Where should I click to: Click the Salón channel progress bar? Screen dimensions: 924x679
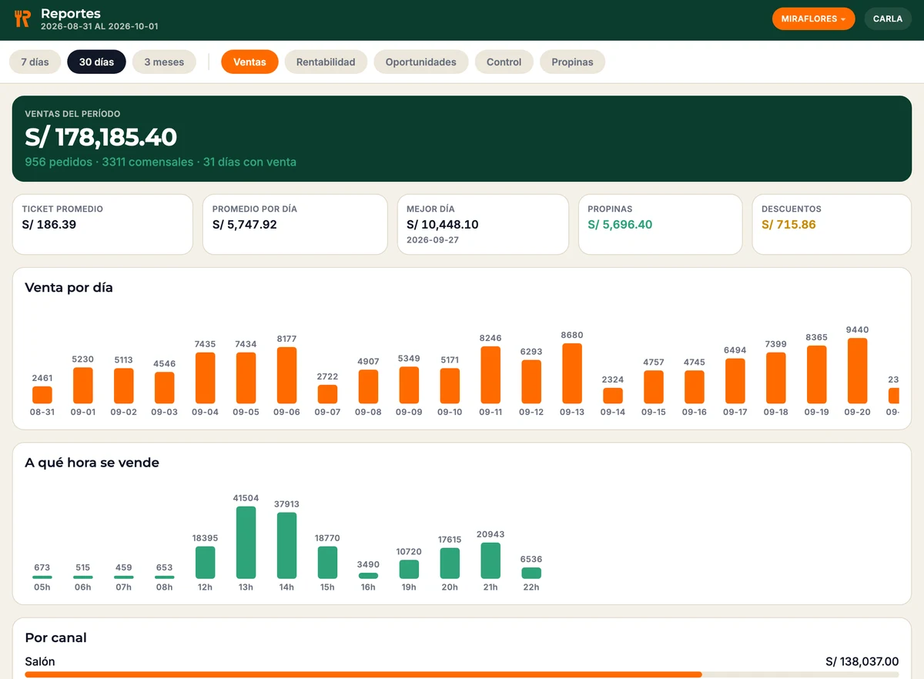(x=462, y=674)
